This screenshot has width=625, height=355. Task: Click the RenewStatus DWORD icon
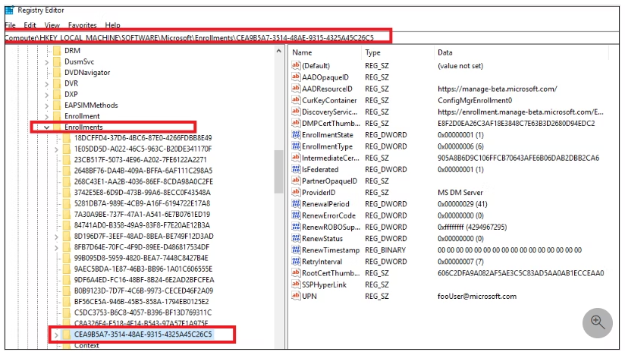coord(296,238)
